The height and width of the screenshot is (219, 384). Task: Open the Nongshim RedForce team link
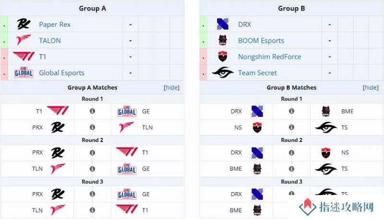pos(270,57)
